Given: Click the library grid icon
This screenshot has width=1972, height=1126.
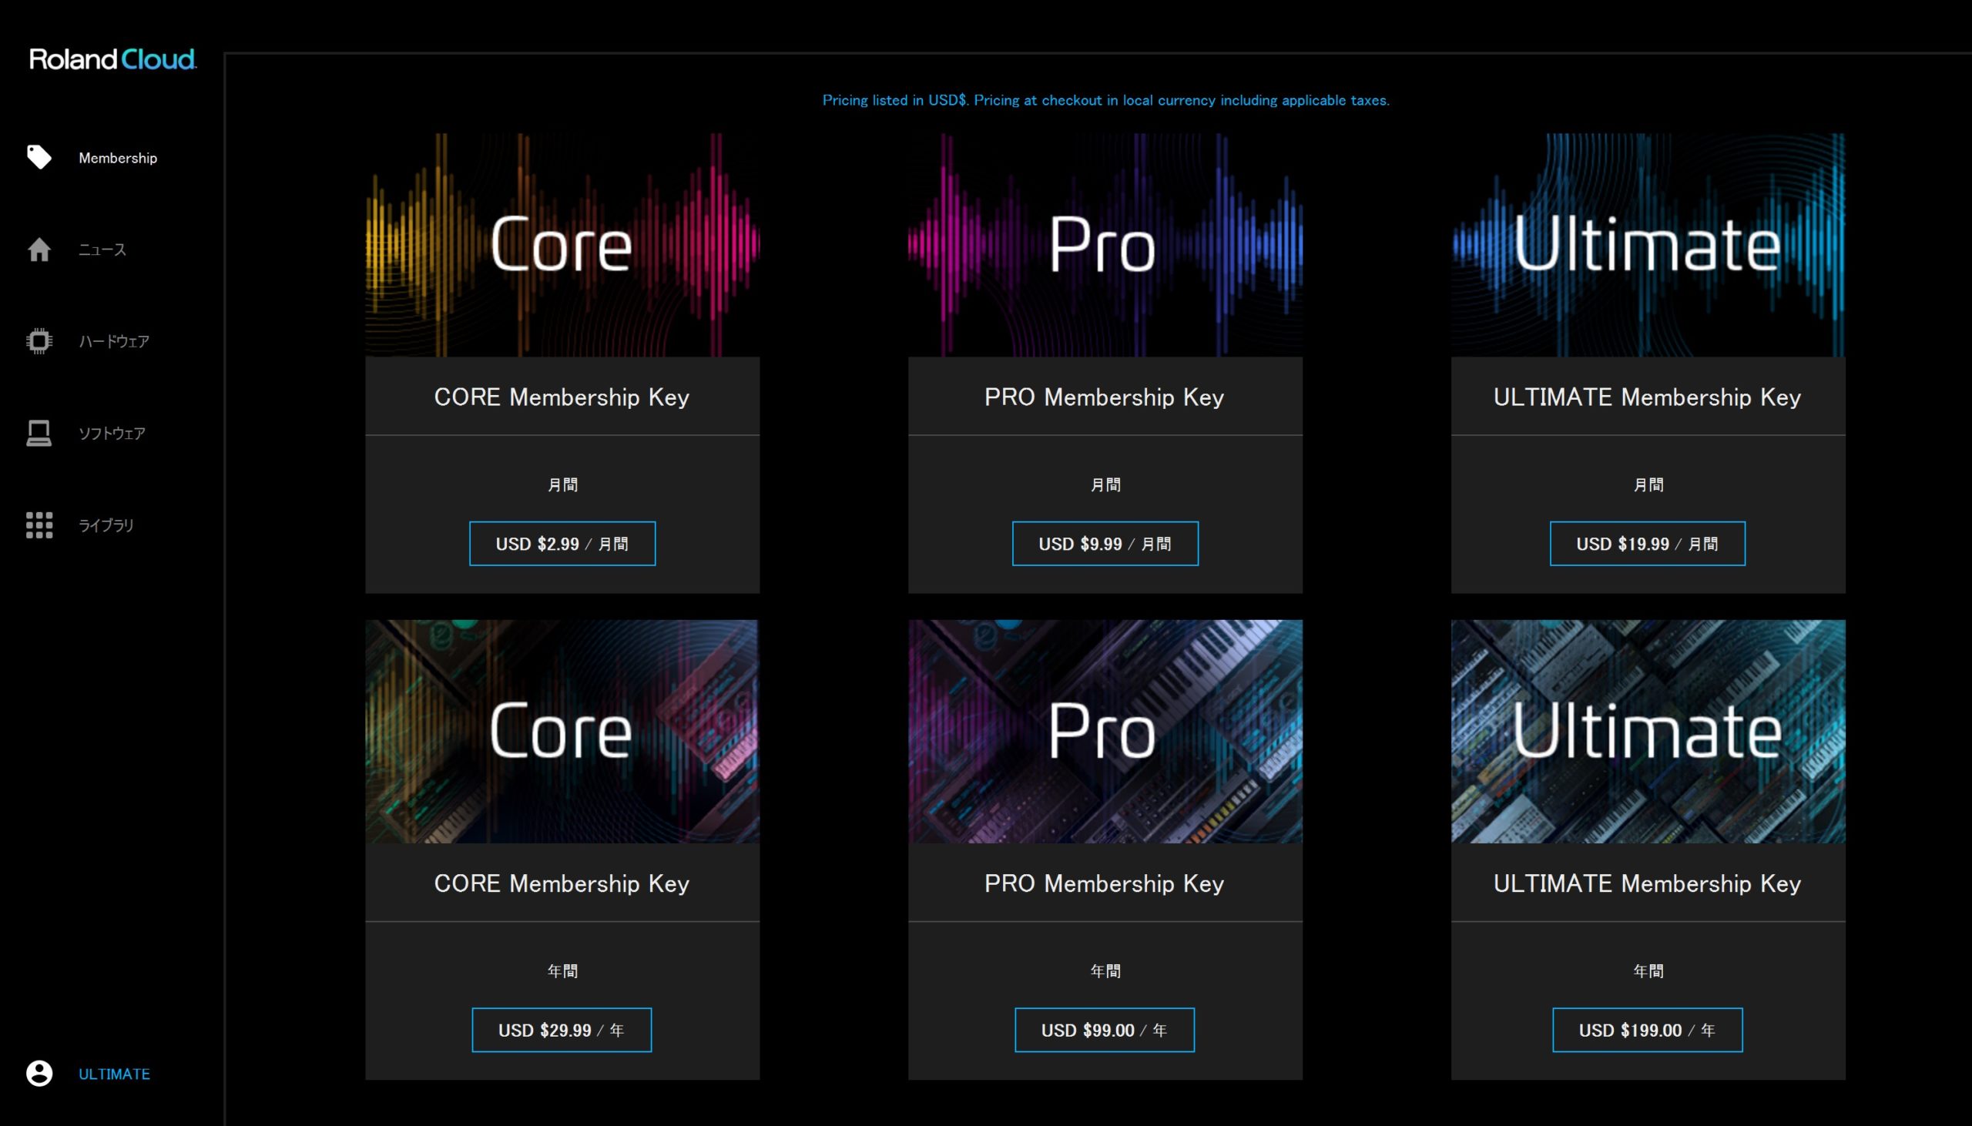Looking at the screenshot, I should (39, 525).
